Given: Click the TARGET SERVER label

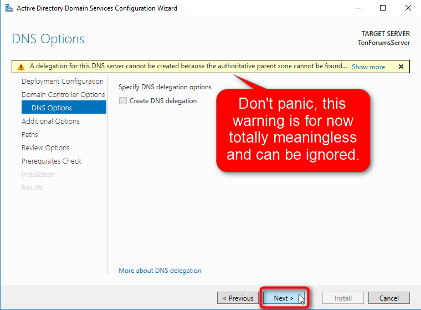Looking at the screenshot, I should [x=386, y=34].
